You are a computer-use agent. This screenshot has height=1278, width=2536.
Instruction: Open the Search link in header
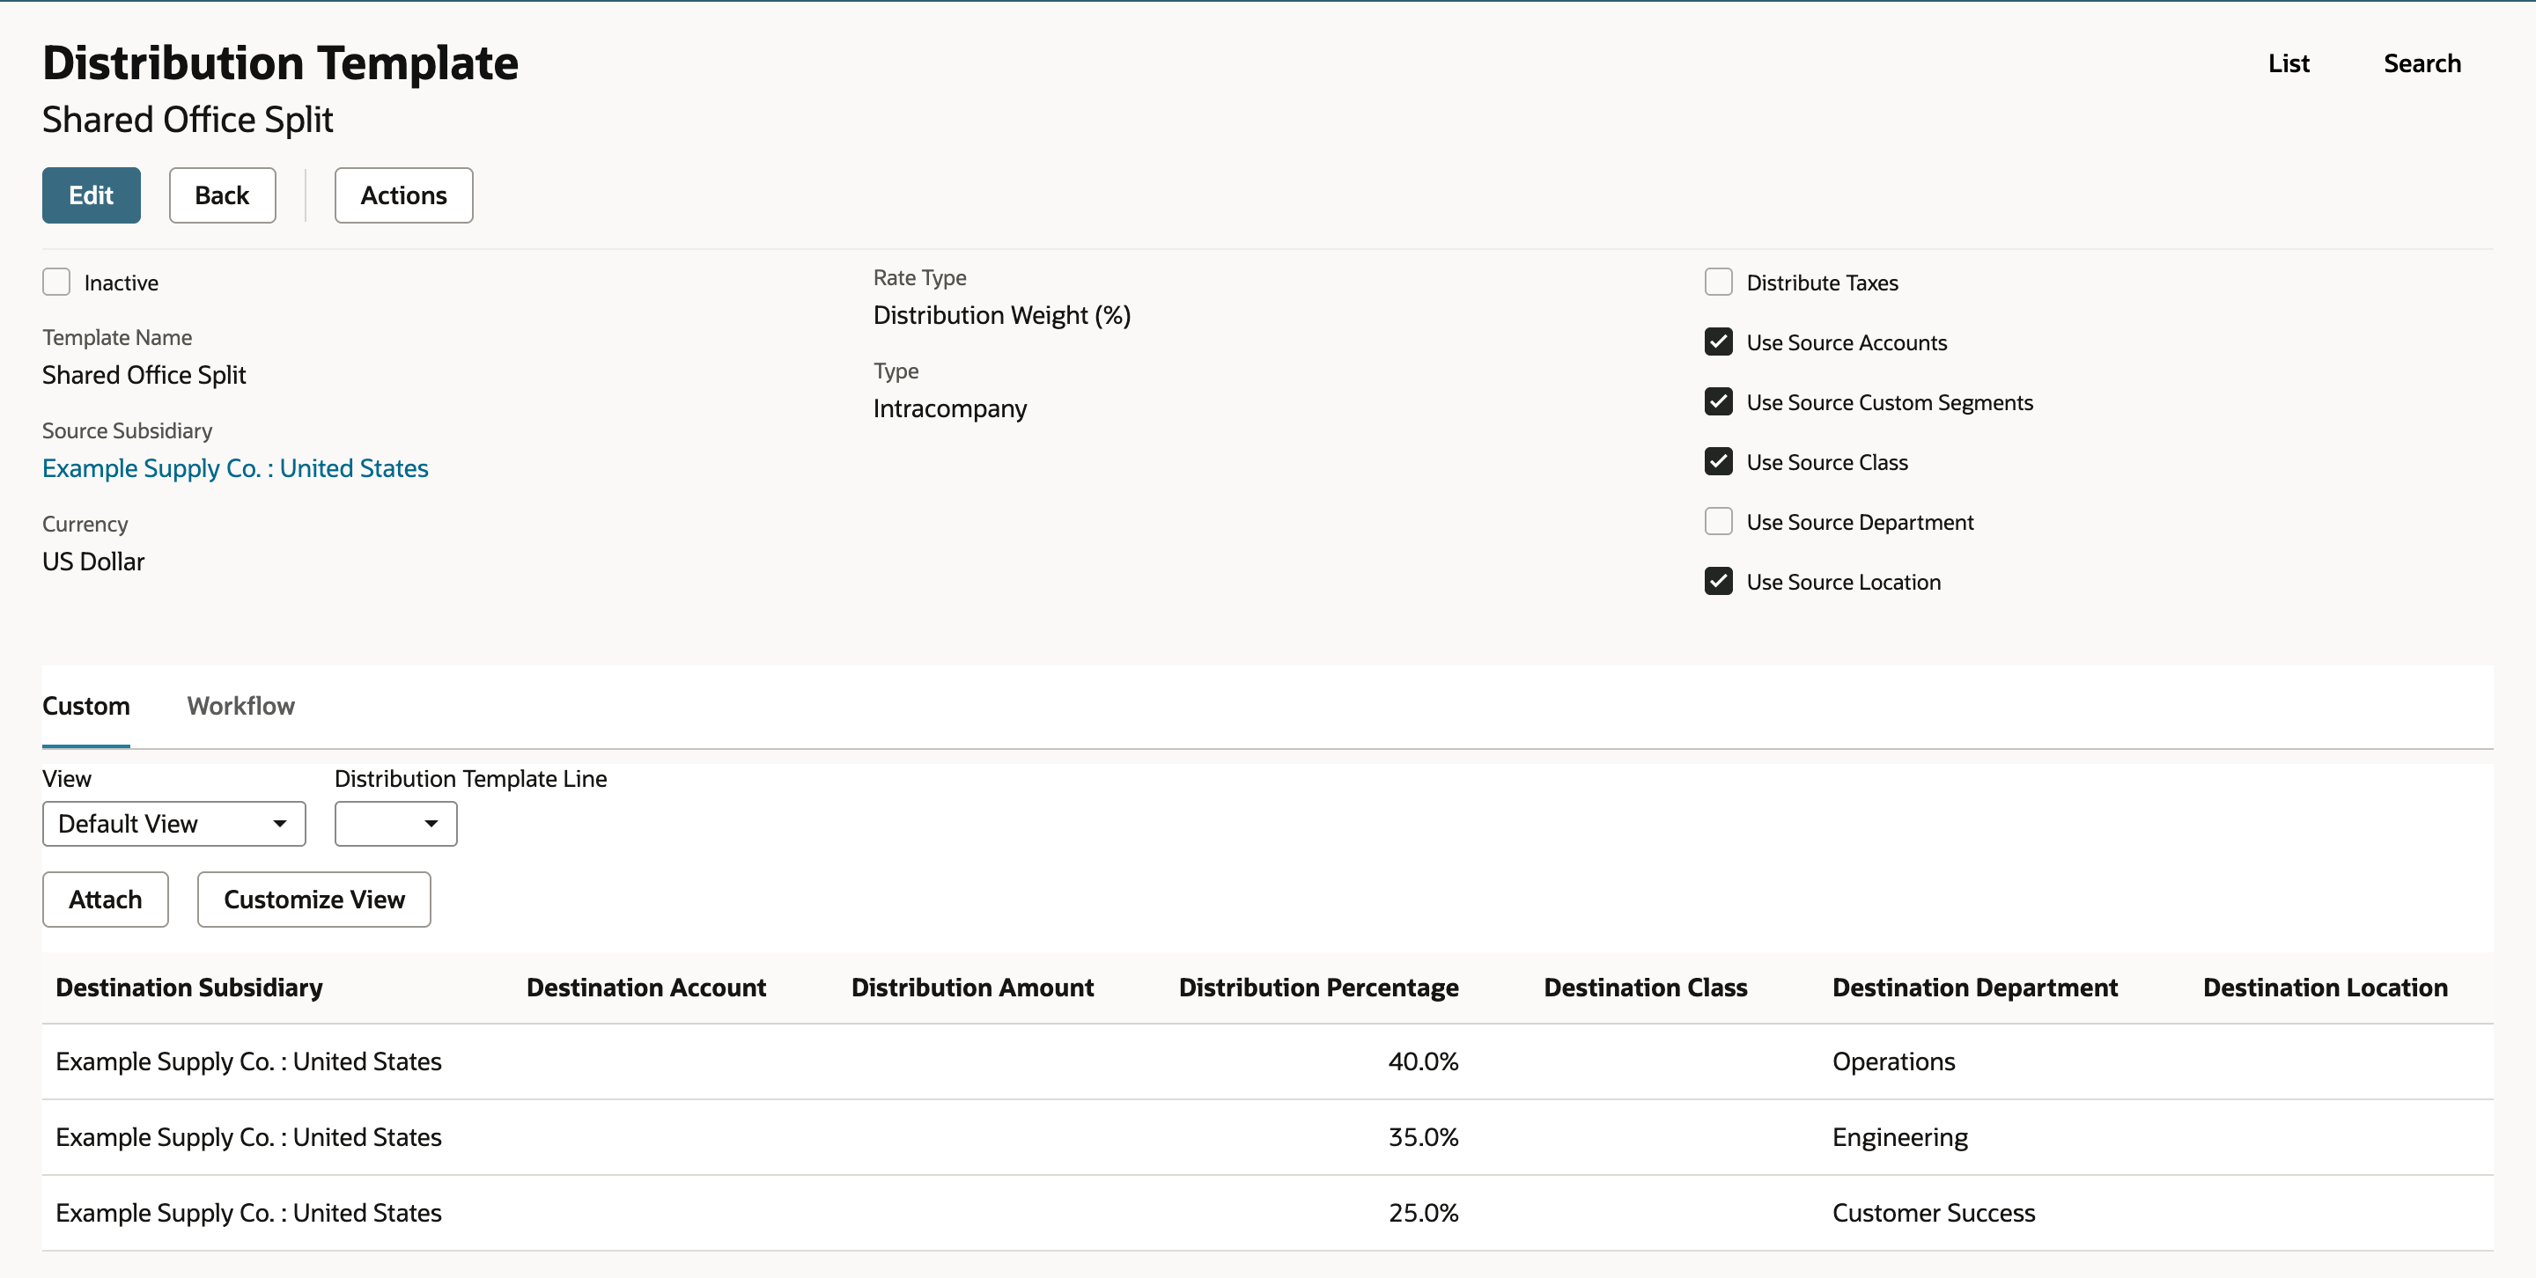(x=2422, y=63)
